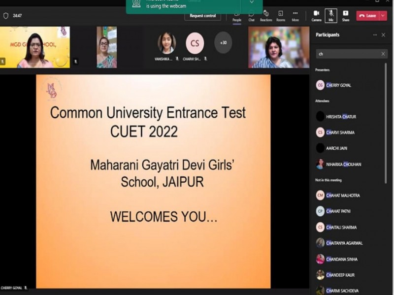Open the Share content icon
Image resolution: width=394 pixels, height=295 pixels.
point(346,16)
